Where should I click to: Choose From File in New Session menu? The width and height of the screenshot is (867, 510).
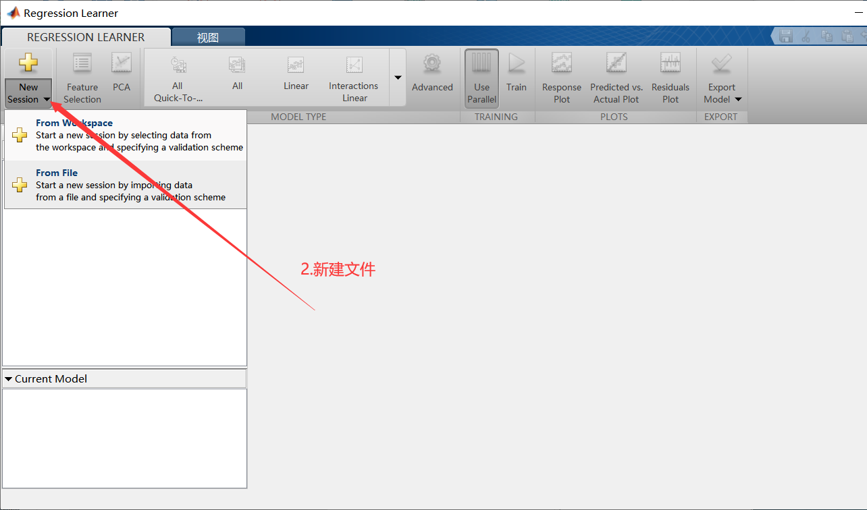pos(126,185)
